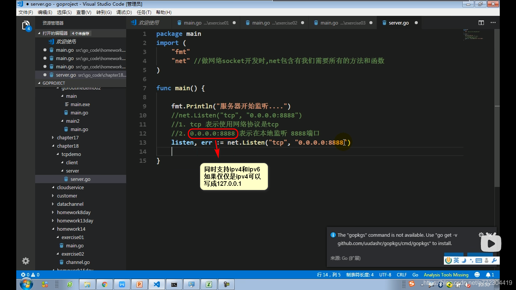Click 行 14, 列 5 cursor position
This screenshot has height=290, width=516.
tap(329, 275)
